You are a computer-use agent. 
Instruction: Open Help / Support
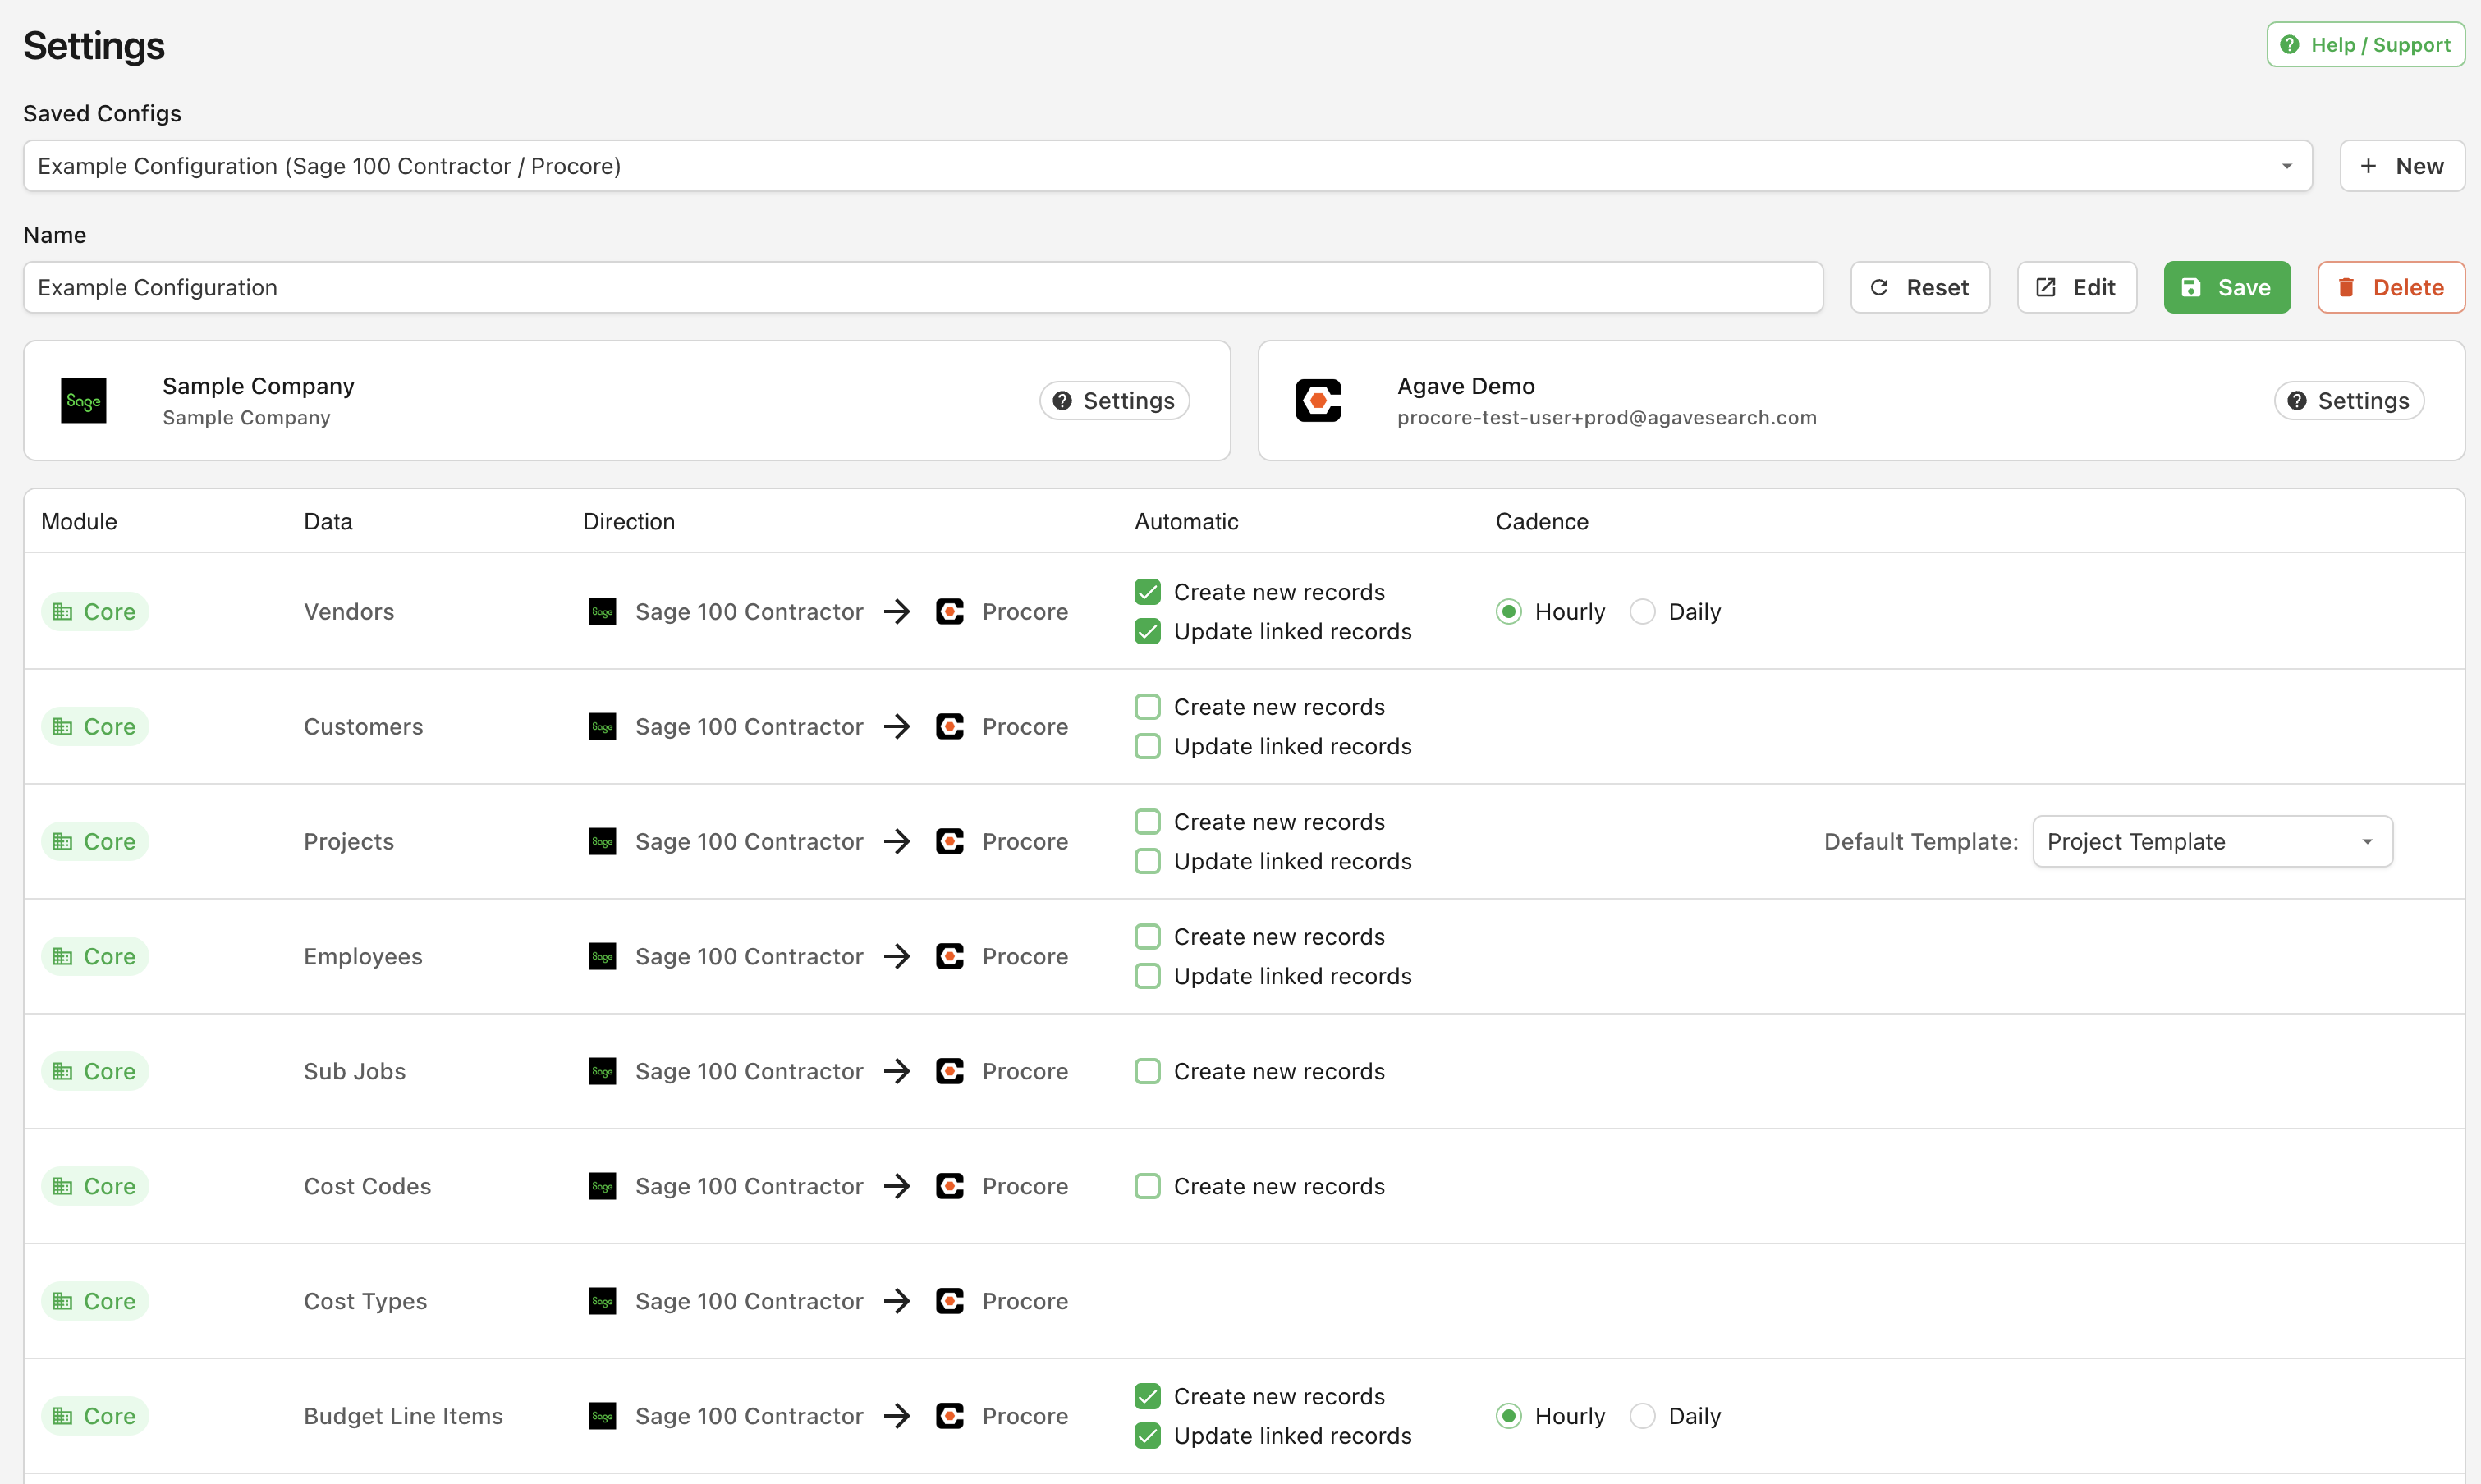(2365, 45)
